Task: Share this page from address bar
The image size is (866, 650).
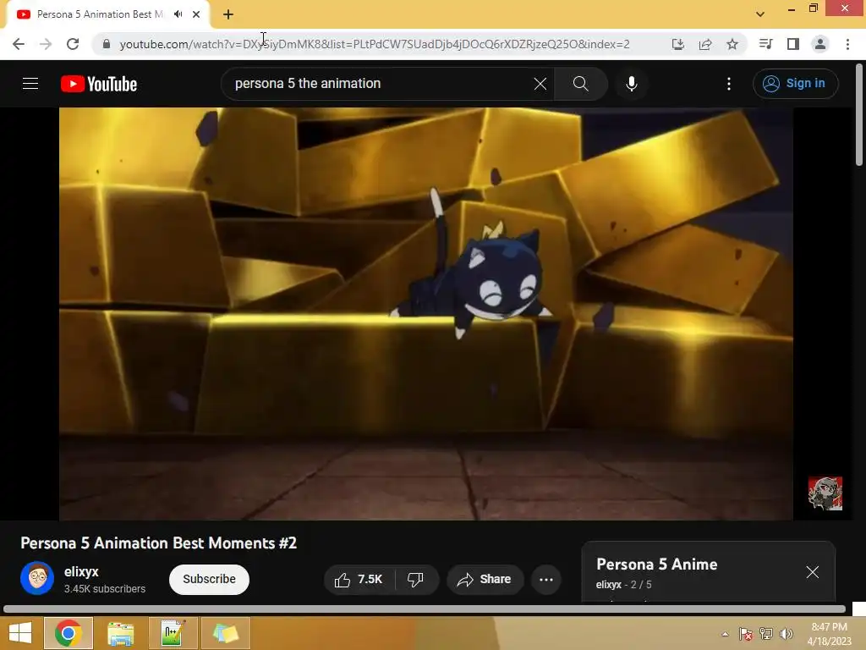Action: point(705,44)
